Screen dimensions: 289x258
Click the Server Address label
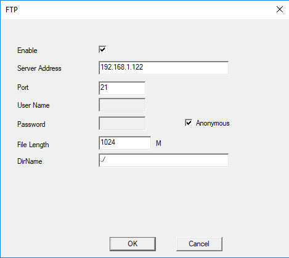click(39, 68)
